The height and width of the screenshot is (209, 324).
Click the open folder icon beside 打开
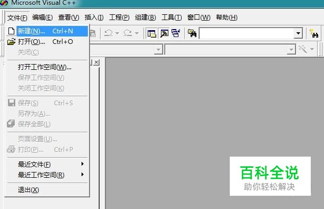click(x=11, y=42)
